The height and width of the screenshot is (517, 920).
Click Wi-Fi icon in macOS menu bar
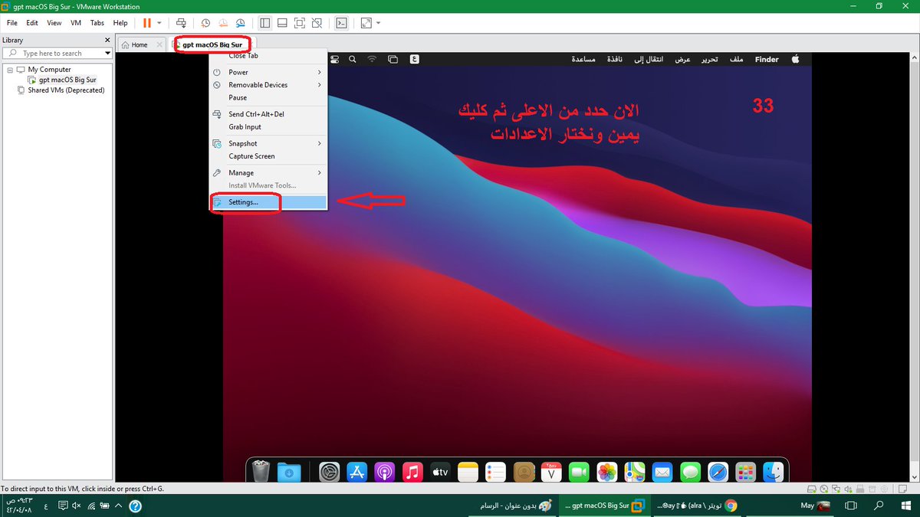[373, 59]
